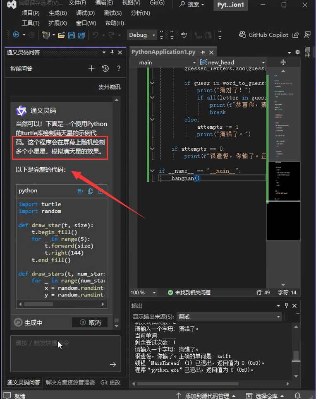The width and height of the screenshot is (316, 399).
Task: Collapse the 'if guess in word_to_guess' block
Action: tap(152, 83)
